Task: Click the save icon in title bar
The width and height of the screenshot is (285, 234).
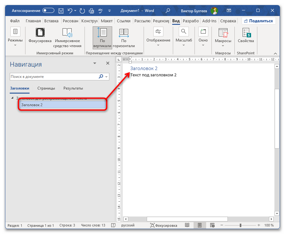Action: [61, 11]
